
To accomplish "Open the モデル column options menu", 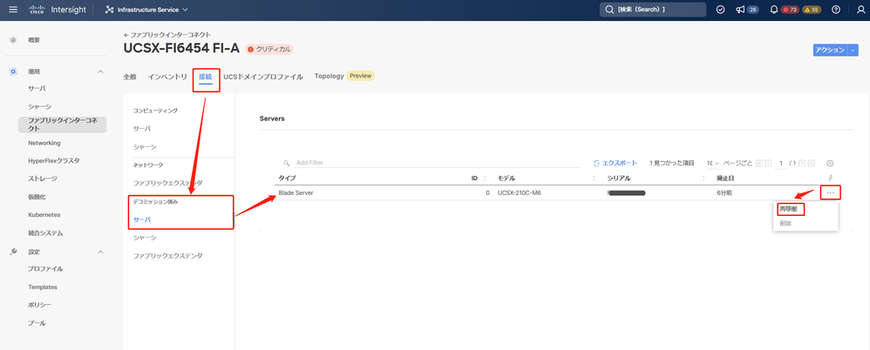I will pos(594,178).
